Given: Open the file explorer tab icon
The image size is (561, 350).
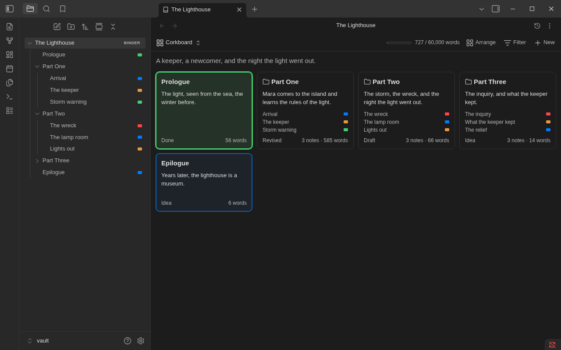Looking at the screenshot, I should tap(30, 9).
